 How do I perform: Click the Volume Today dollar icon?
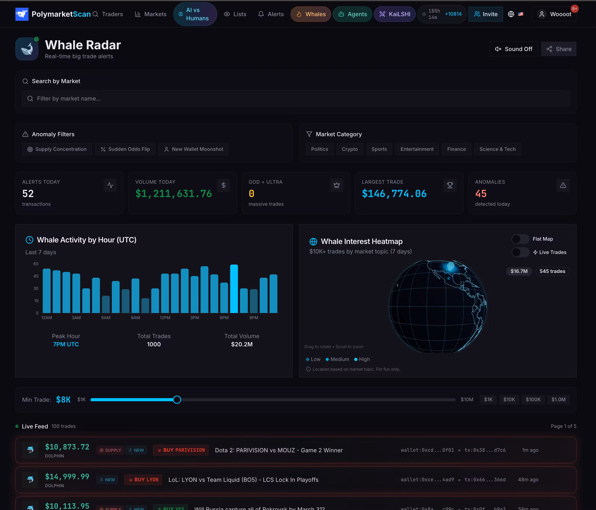pyautogui.click(x=224, y=185)
